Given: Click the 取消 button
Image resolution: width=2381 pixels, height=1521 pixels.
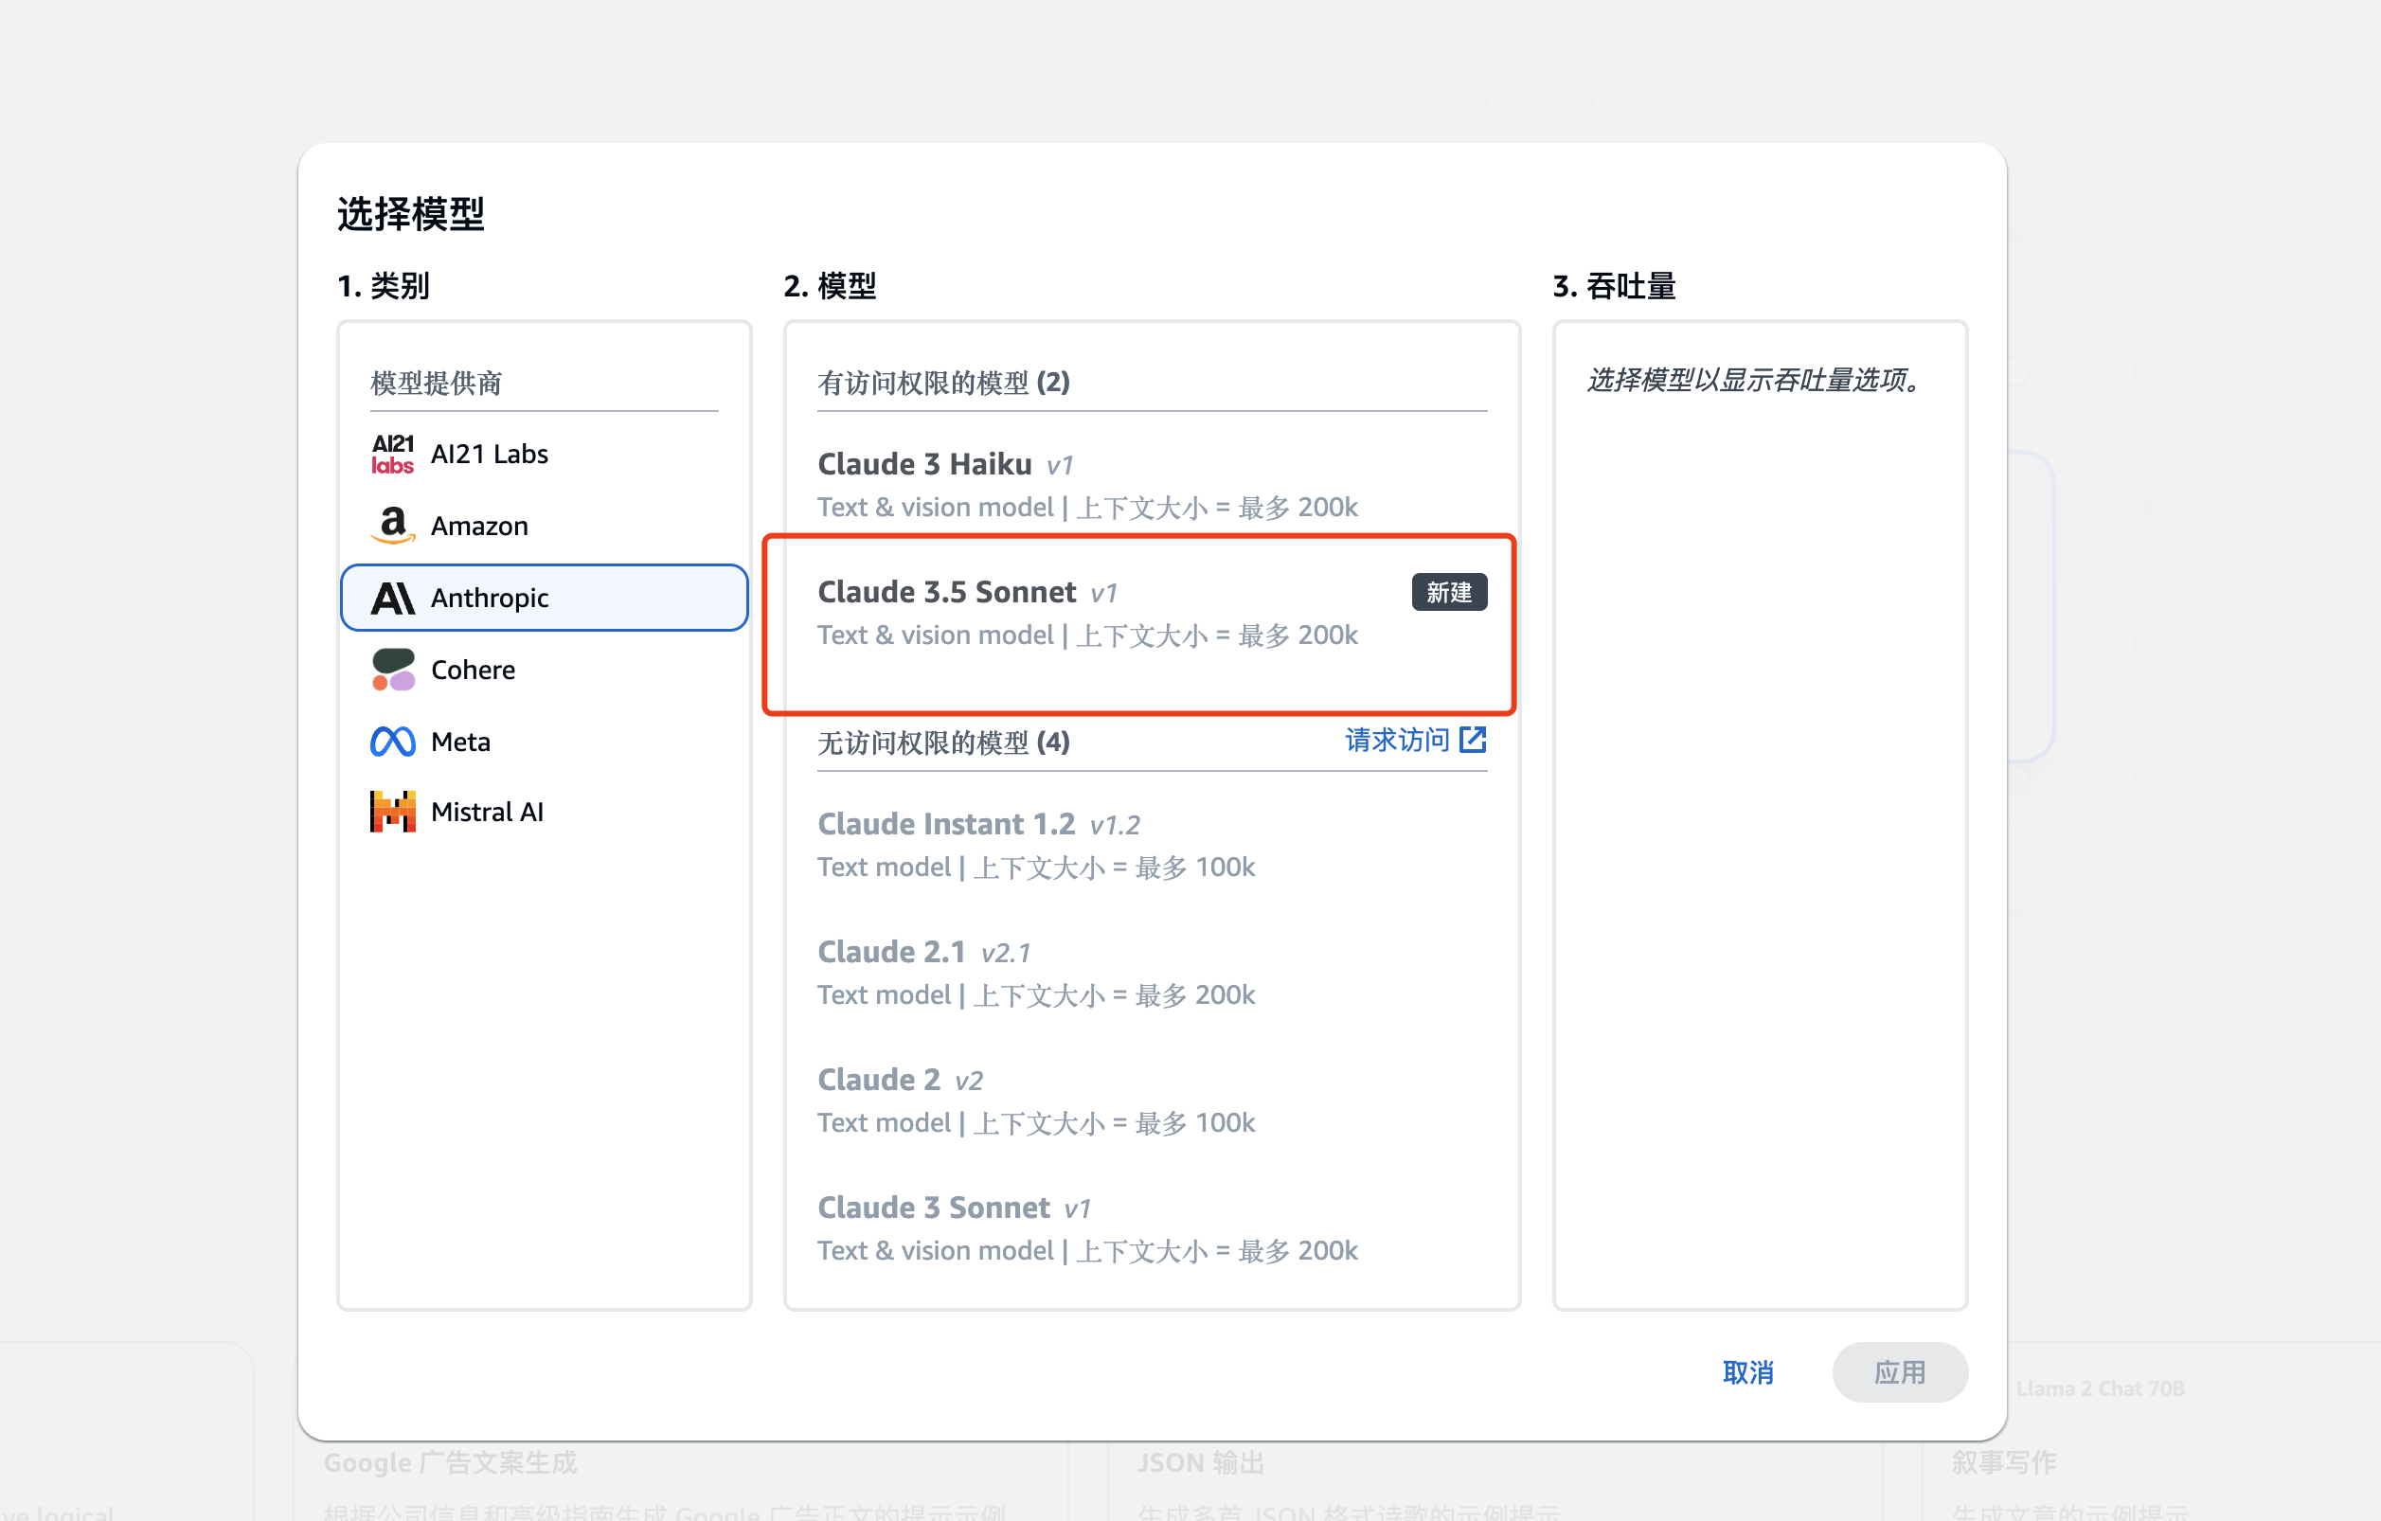Looking at the screenshot, I should 1747,1372.
